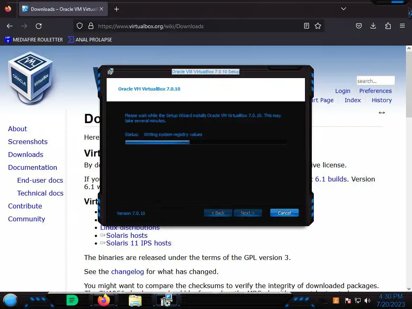Viewport: 412px width, 309px height.
Task: Open the Technical docs link
Action: pyautogui.click(x=40, y=193)
